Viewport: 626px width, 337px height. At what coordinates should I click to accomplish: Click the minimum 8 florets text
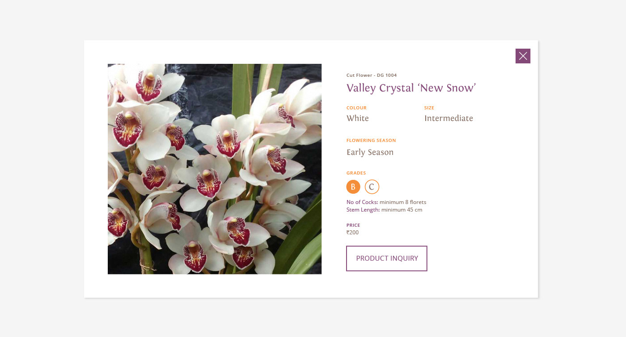pyautogui.click(x=403, y=202)
